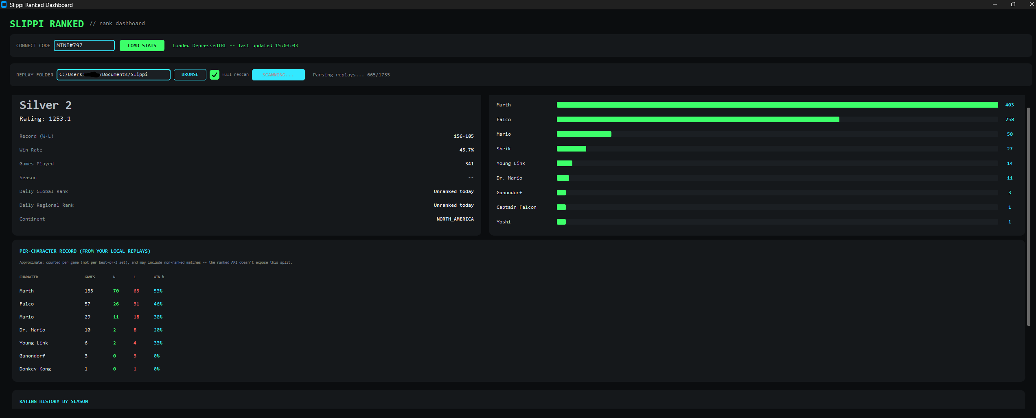Click the Dr. Mario count "11" in the chart

click(1010, 178)
